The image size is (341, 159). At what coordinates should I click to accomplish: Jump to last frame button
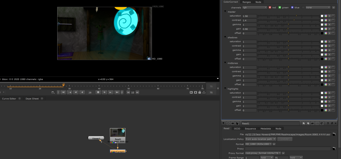[117, 92]
